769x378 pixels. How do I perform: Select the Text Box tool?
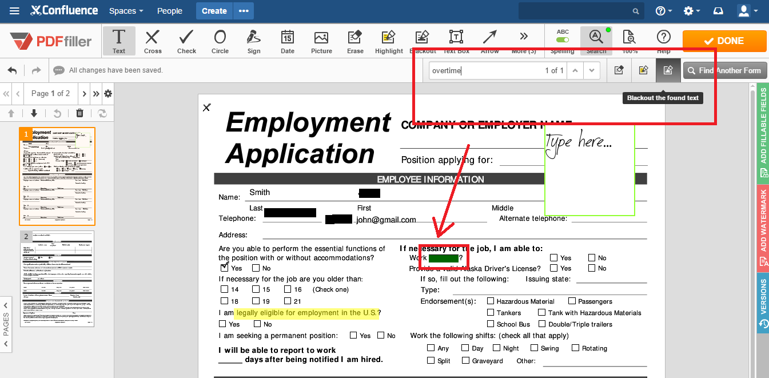[x=456, y=41]
